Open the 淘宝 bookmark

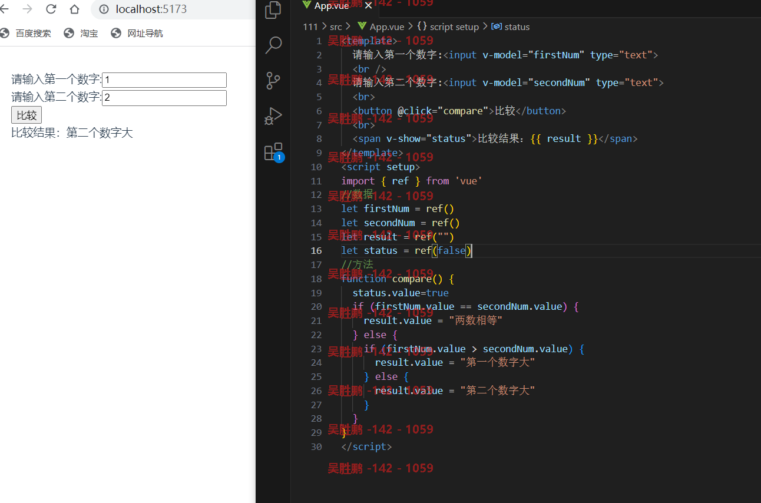click(x=81, y=34)
